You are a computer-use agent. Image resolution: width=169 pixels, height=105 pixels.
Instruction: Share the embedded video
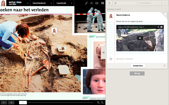158,27
